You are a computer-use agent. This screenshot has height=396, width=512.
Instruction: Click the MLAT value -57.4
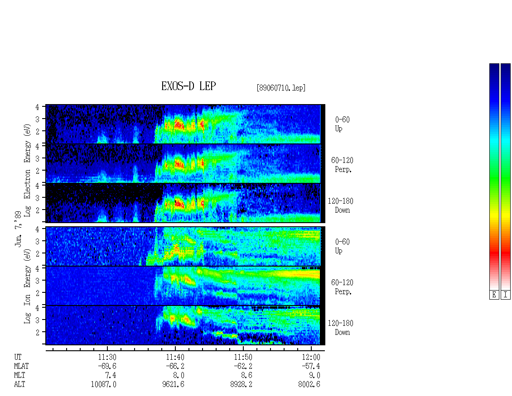311,366
